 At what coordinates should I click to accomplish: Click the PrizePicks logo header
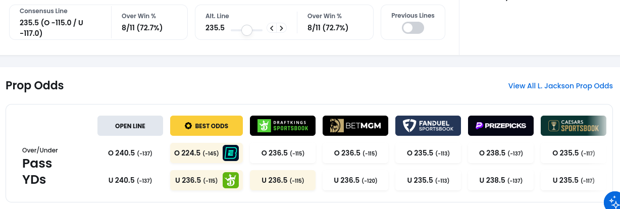(x=501, y=126)
